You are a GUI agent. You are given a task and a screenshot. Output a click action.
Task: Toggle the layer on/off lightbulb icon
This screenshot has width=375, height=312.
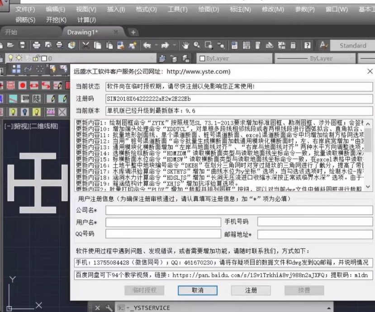[x=11, y=58]
